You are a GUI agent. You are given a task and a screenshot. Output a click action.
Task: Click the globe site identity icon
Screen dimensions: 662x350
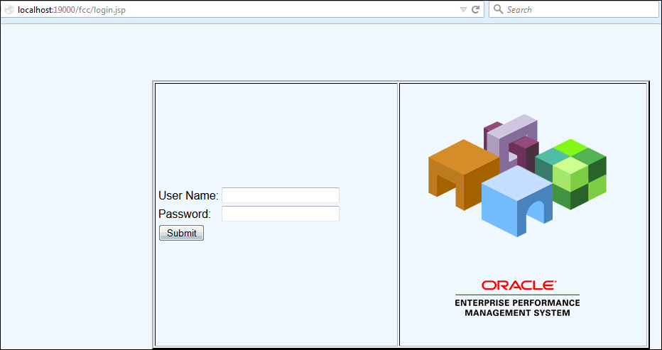pyautogui.click(x=9, y=10)
